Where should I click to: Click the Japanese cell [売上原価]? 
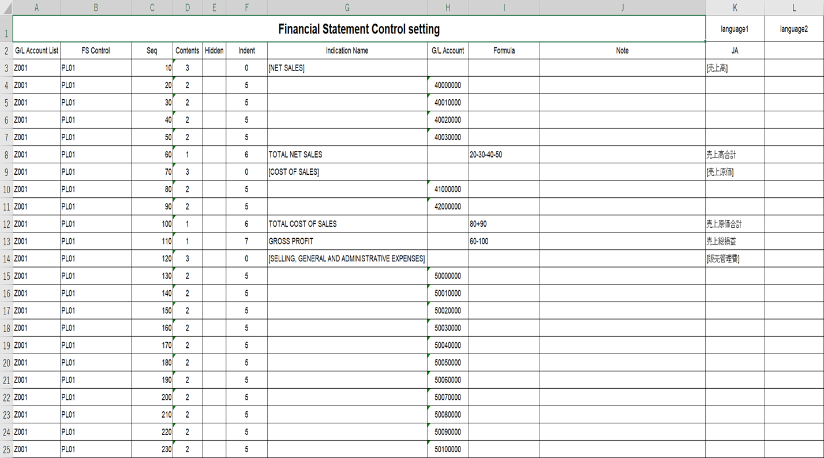click(735, 172)
